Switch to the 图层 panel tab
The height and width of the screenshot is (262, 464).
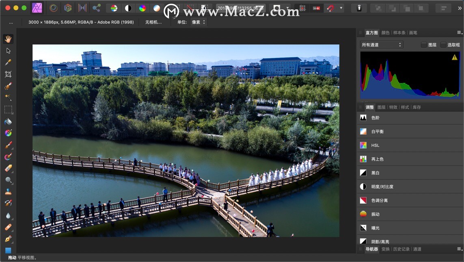point(382,107)
